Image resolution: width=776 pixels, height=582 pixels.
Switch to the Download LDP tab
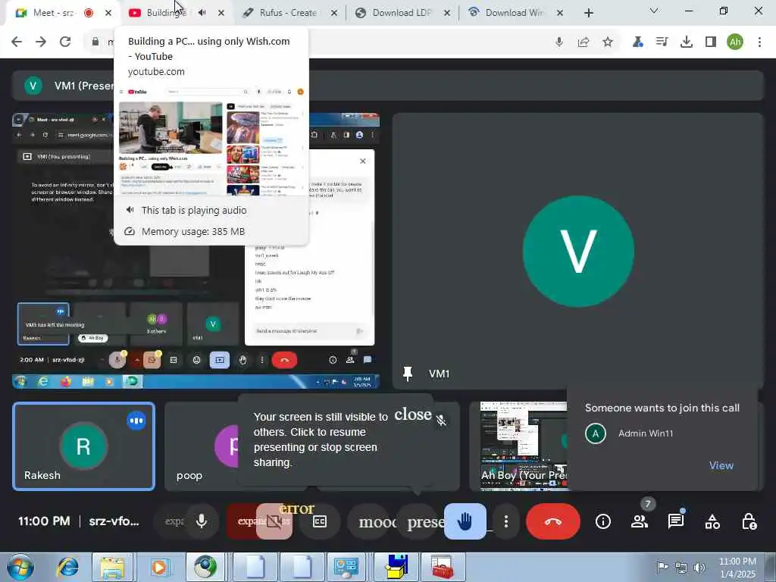402,13
